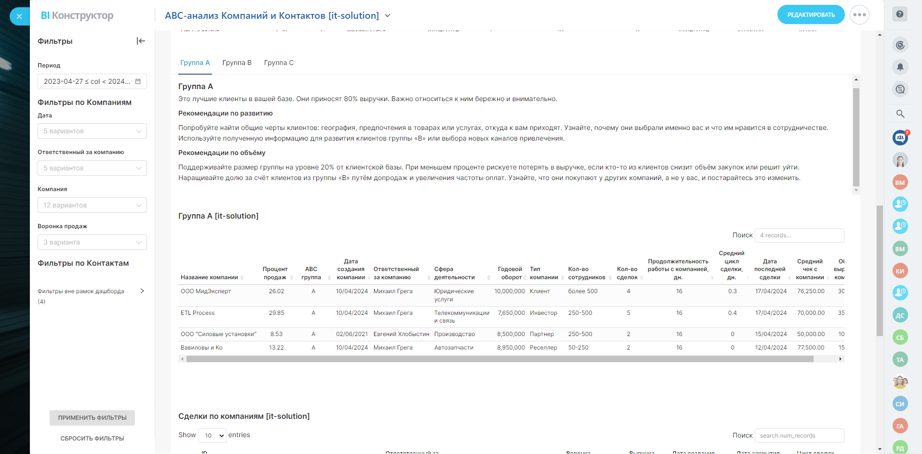Open chat with СБ avatar
The image size is (922, 454).
(x=900, y=337)
